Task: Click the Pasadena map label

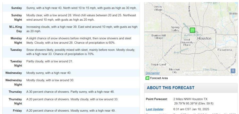Action: click(225, 50)
